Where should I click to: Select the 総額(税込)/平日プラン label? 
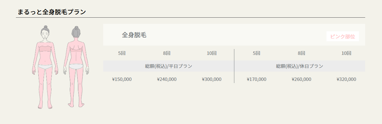[x=168, y=66]
